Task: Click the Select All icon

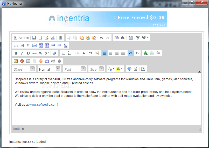Action: pyautogui.click(x=130, y=38)
